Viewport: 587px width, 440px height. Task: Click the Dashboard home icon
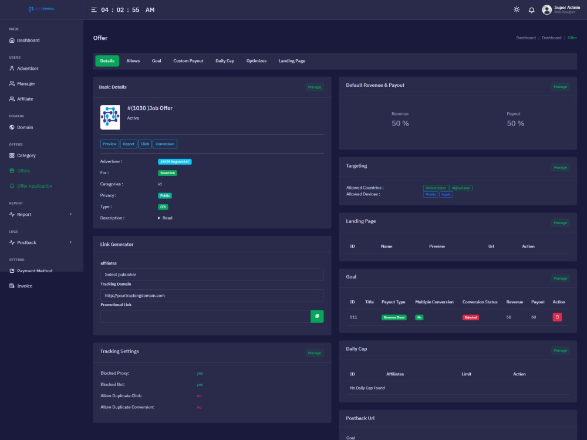tap(12, 40)
